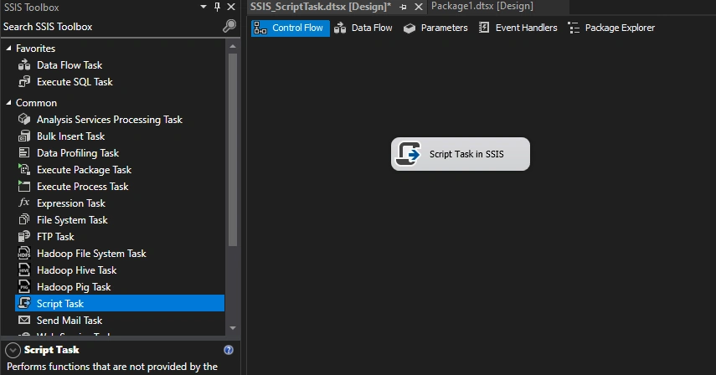
Task: Open the SSIS Toolbox window position dropdown
Action: coord(203,7)
